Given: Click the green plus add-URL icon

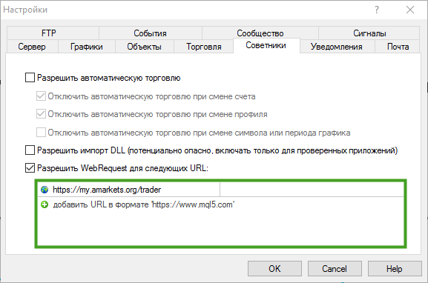Looking at the screenshot, I should click(x=45, y=204).
